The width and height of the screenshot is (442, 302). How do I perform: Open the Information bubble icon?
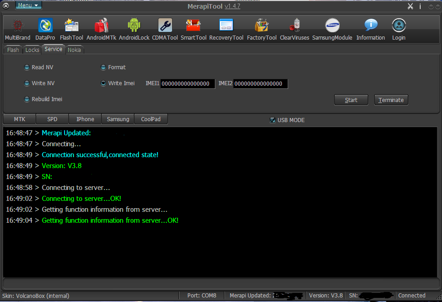pos(371,25)
